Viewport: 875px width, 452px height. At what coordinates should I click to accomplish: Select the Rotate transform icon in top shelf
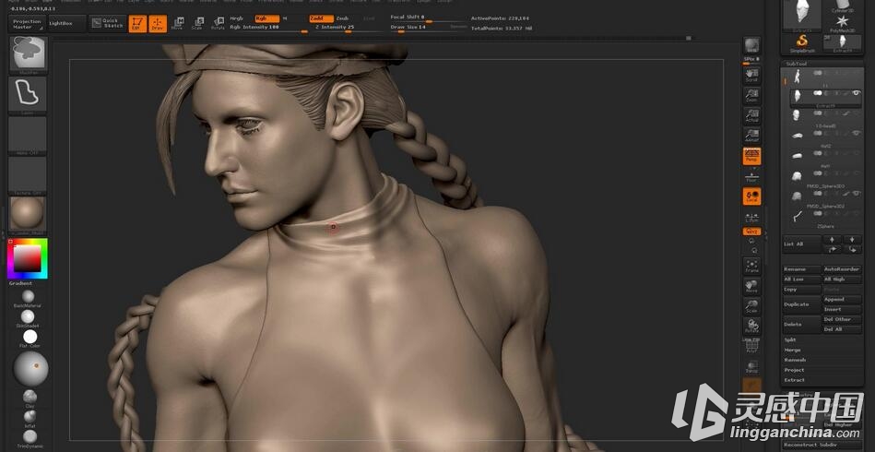click(x=218, y=23)
